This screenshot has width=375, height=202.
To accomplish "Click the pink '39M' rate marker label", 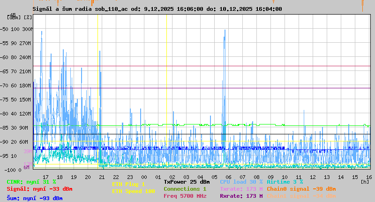I will pyautogui.click(x=28, y=151).
